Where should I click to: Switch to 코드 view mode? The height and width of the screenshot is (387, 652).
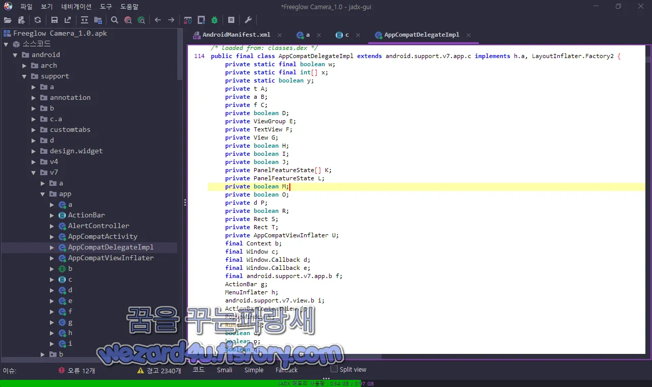coord(199,370)
